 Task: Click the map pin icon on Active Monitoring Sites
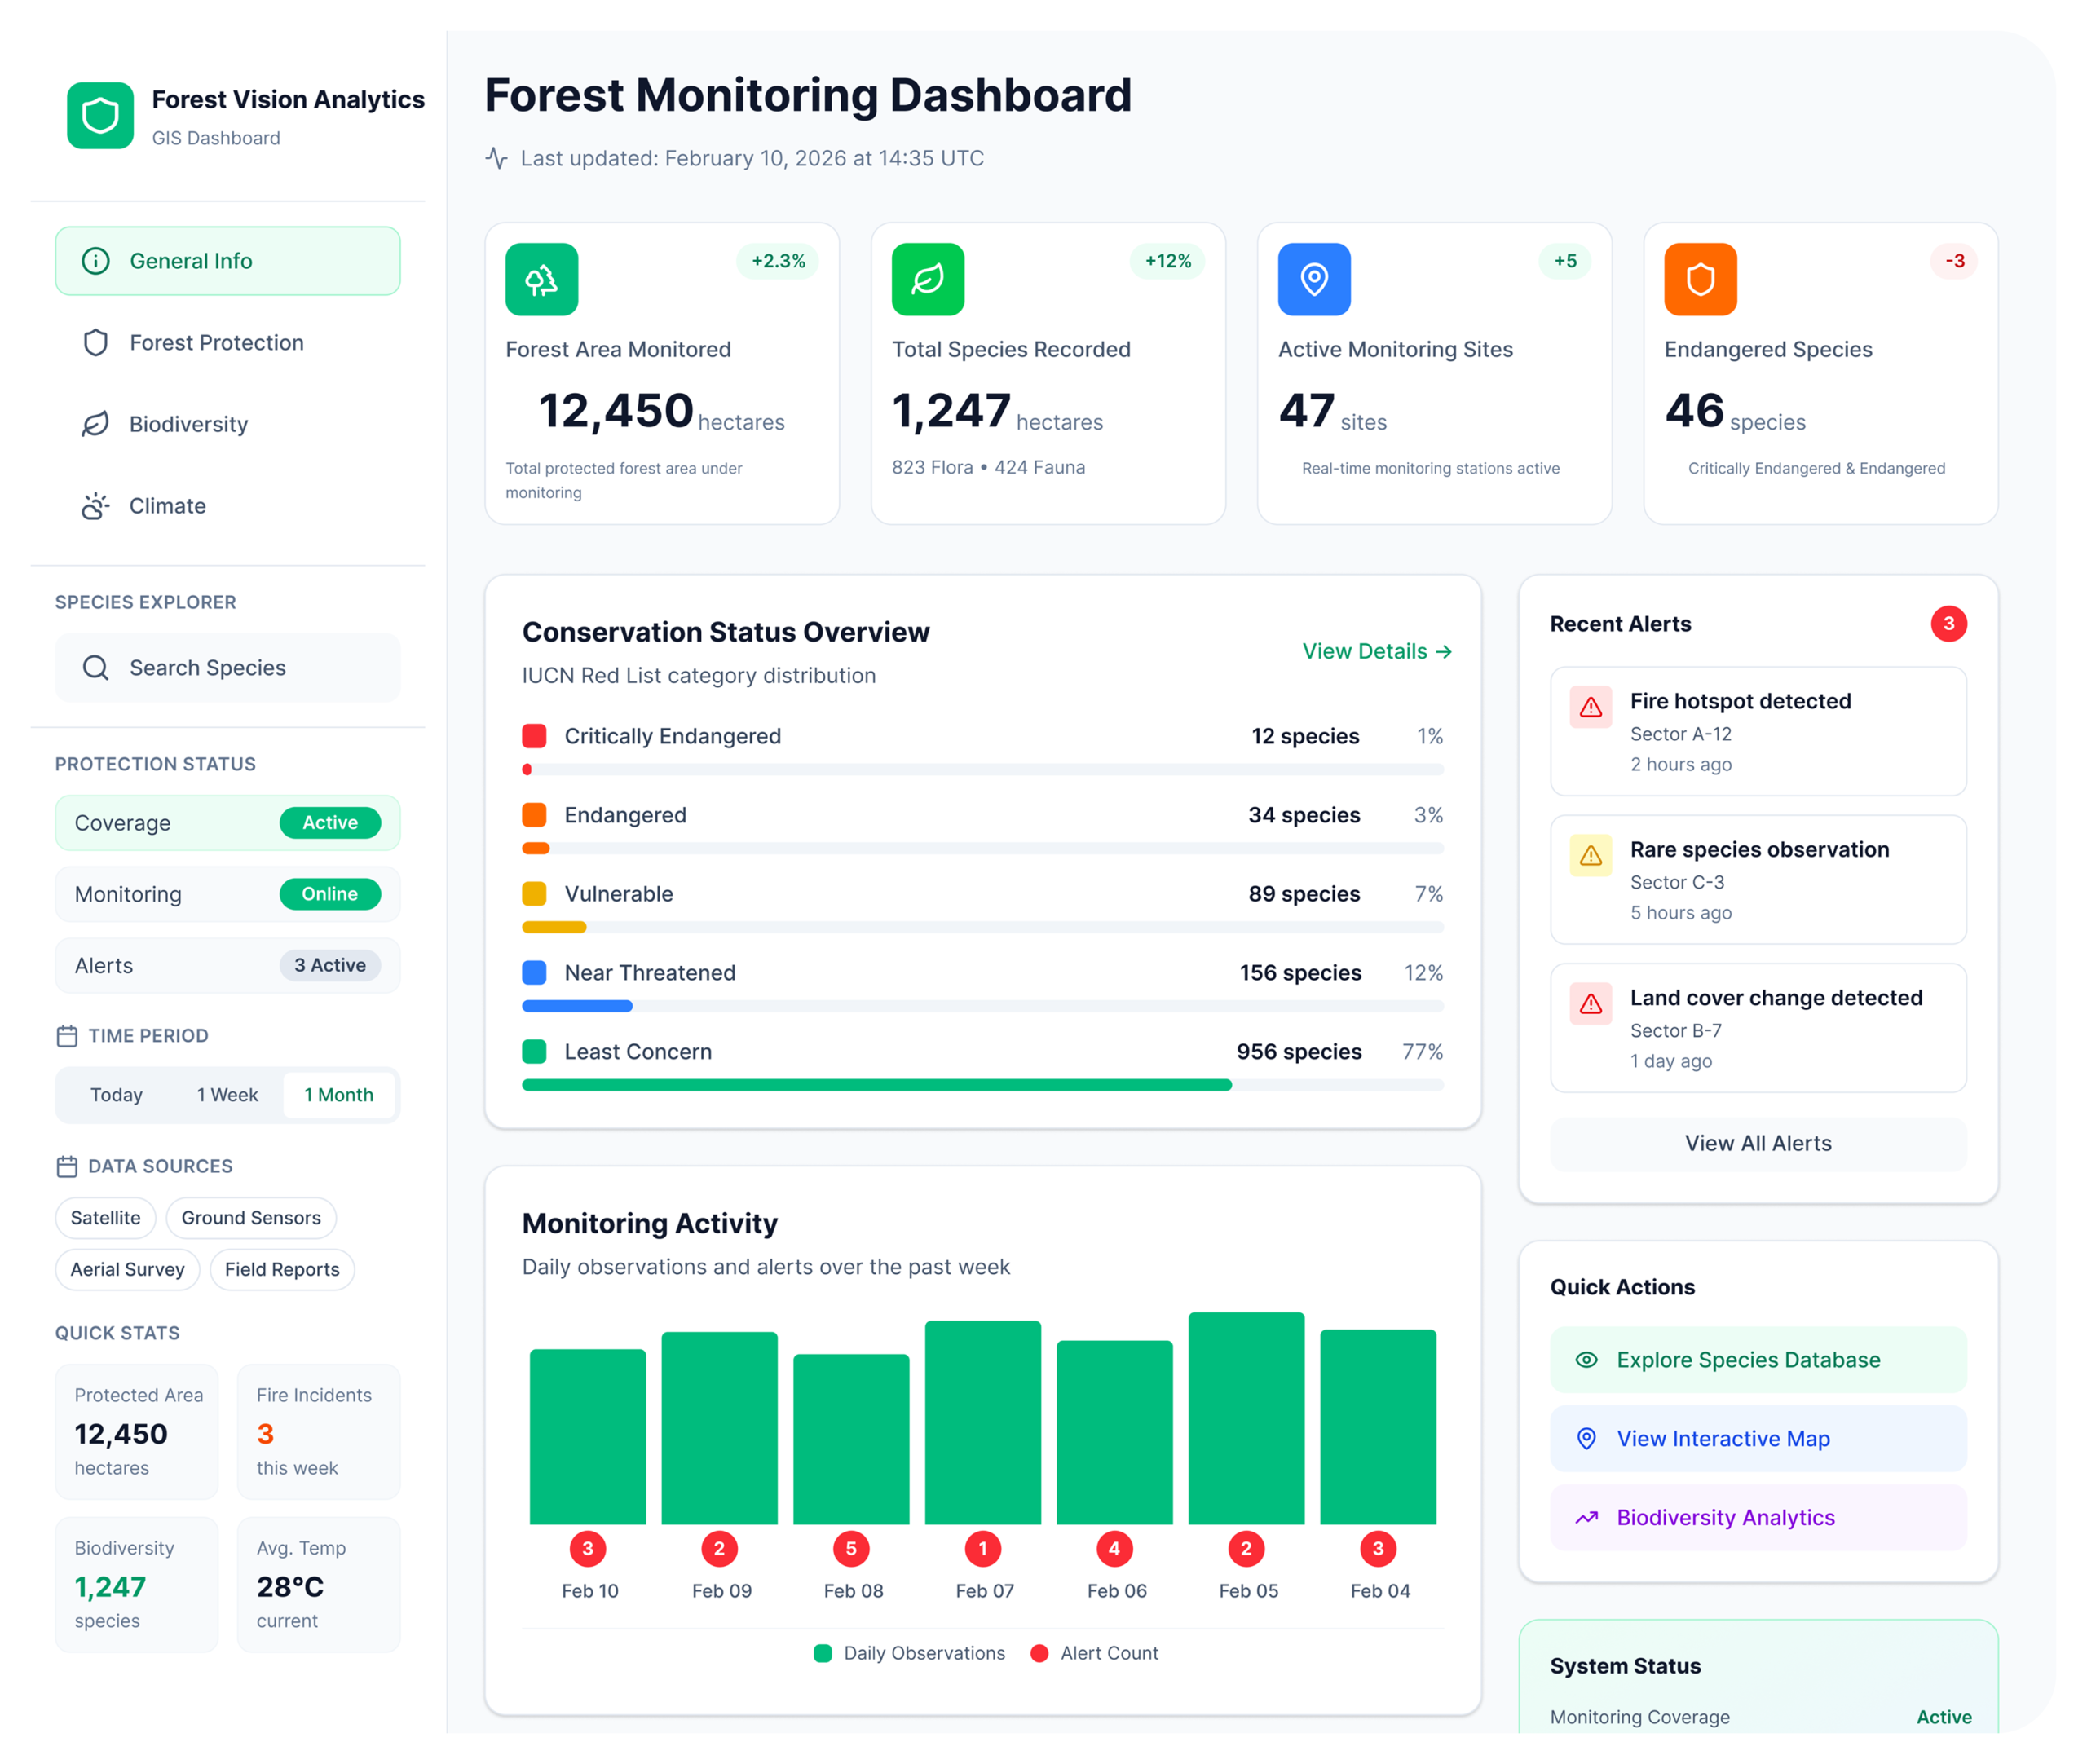coord(1314,279)
